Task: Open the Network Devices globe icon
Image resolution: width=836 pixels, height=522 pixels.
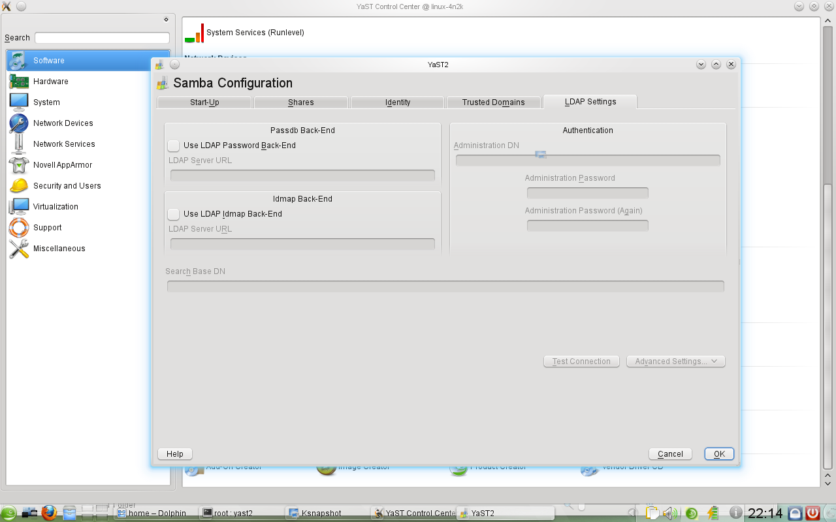Action: [x=18, y=123]
